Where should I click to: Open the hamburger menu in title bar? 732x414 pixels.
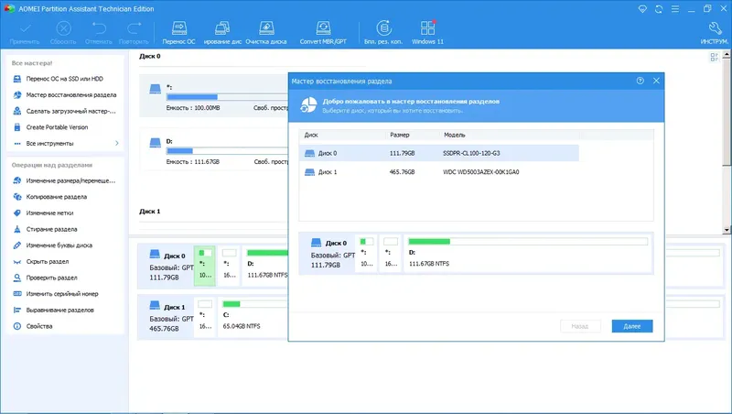pos(675,9)
